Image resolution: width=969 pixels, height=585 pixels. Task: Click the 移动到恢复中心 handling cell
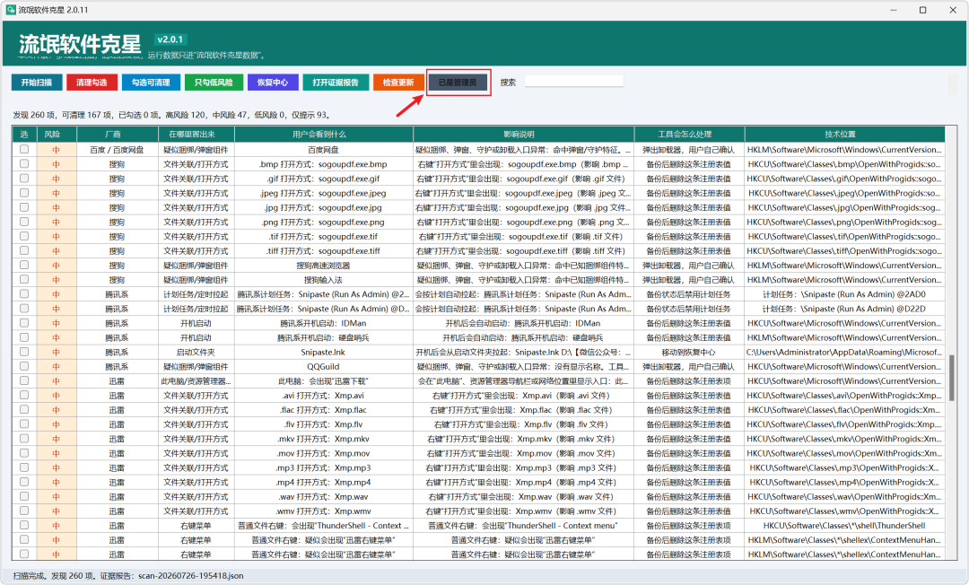(689, 352)
